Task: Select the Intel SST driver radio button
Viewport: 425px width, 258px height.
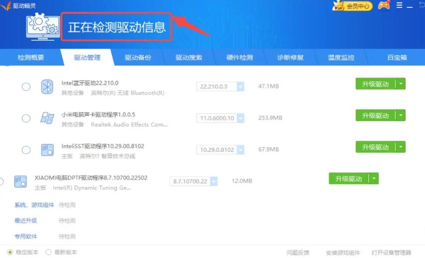Action: [x=26, y=150]
